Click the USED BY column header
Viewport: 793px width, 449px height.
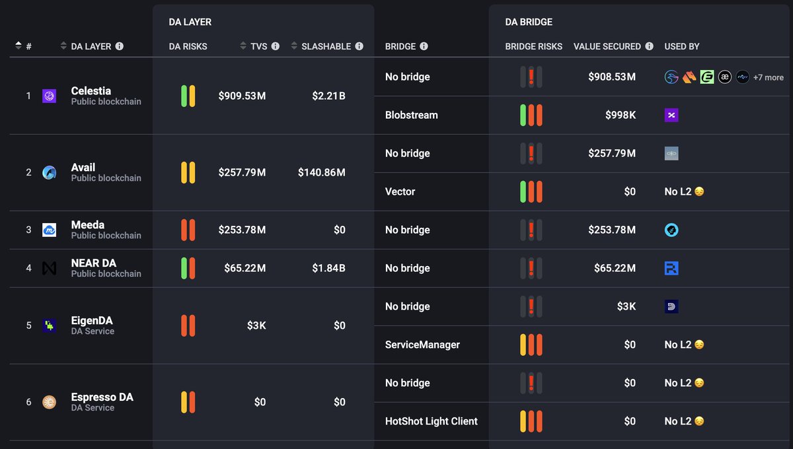[x=682, y=46]
